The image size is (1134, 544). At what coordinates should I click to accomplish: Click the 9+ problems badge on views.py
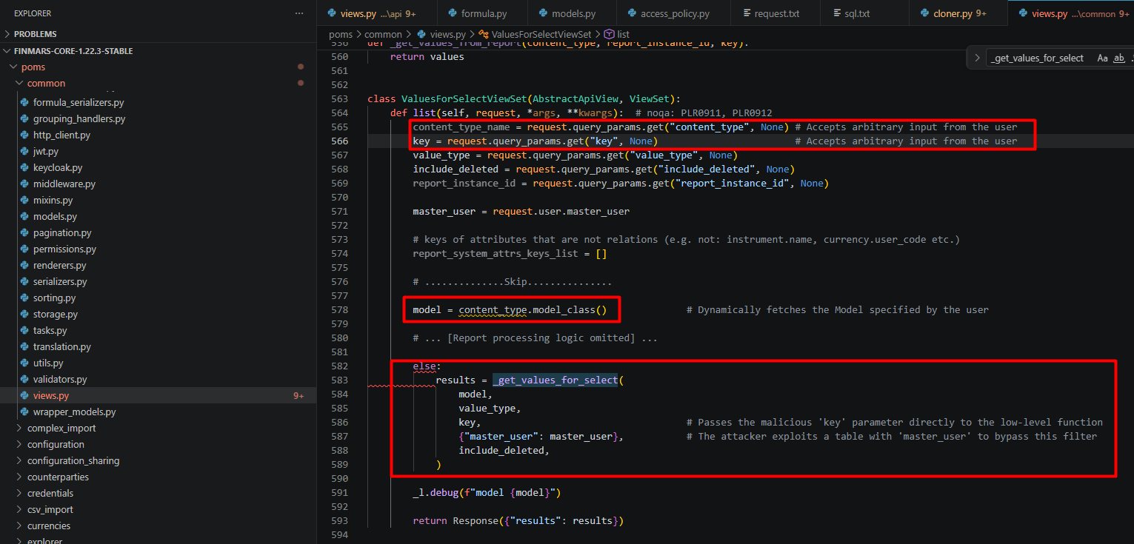click(299, 395)
